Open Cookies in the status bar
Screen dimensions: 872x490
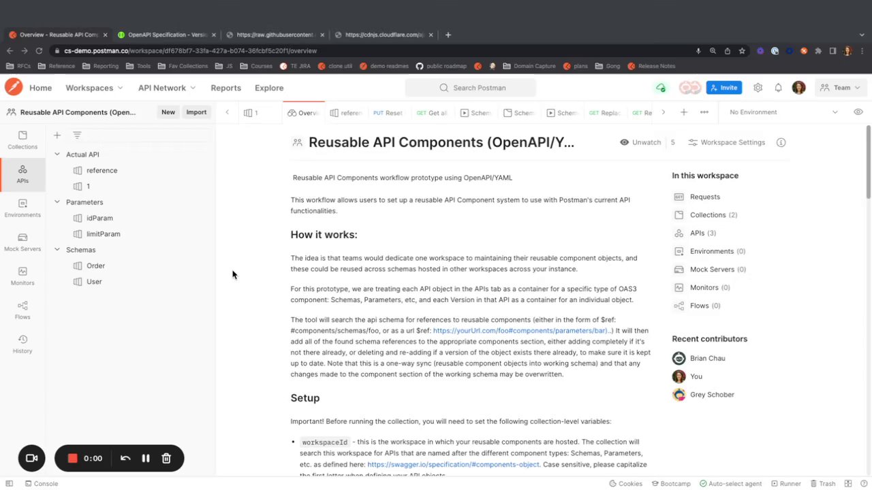[x=625, y=484]
